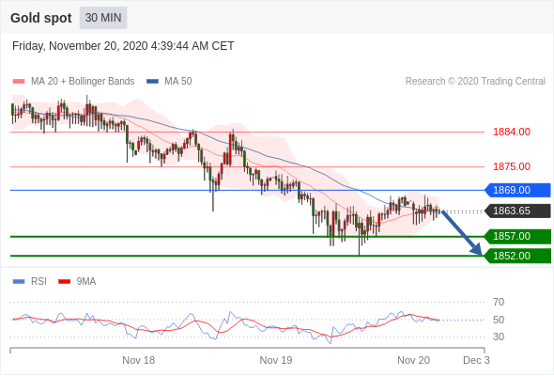554x376 pixels.
Task: Click the Friday, November 20, 2020 timestamp
Action: (123, 46)
